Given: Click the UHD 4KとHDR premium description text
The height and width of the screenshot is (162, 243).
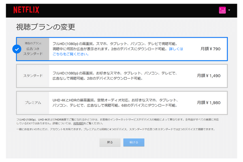Looking at the screenshot, I should coord(115,103).
